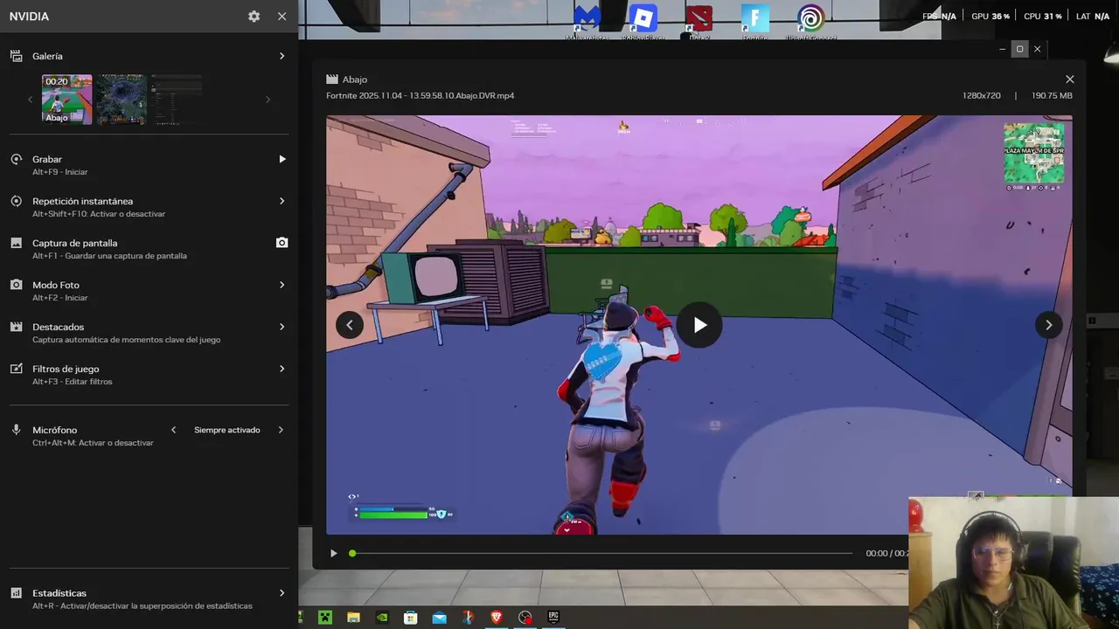The width and height of the screenshot is (1119, 629).
Task: Open Dota 2 desktop shortcut
Action: coord(699,21)
